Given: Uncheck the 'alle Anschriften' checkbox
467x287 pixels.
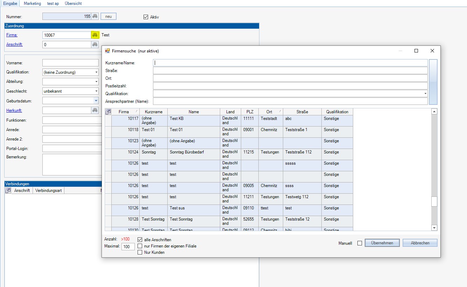Looking at the screenshot, I should [x=140, y=240].
